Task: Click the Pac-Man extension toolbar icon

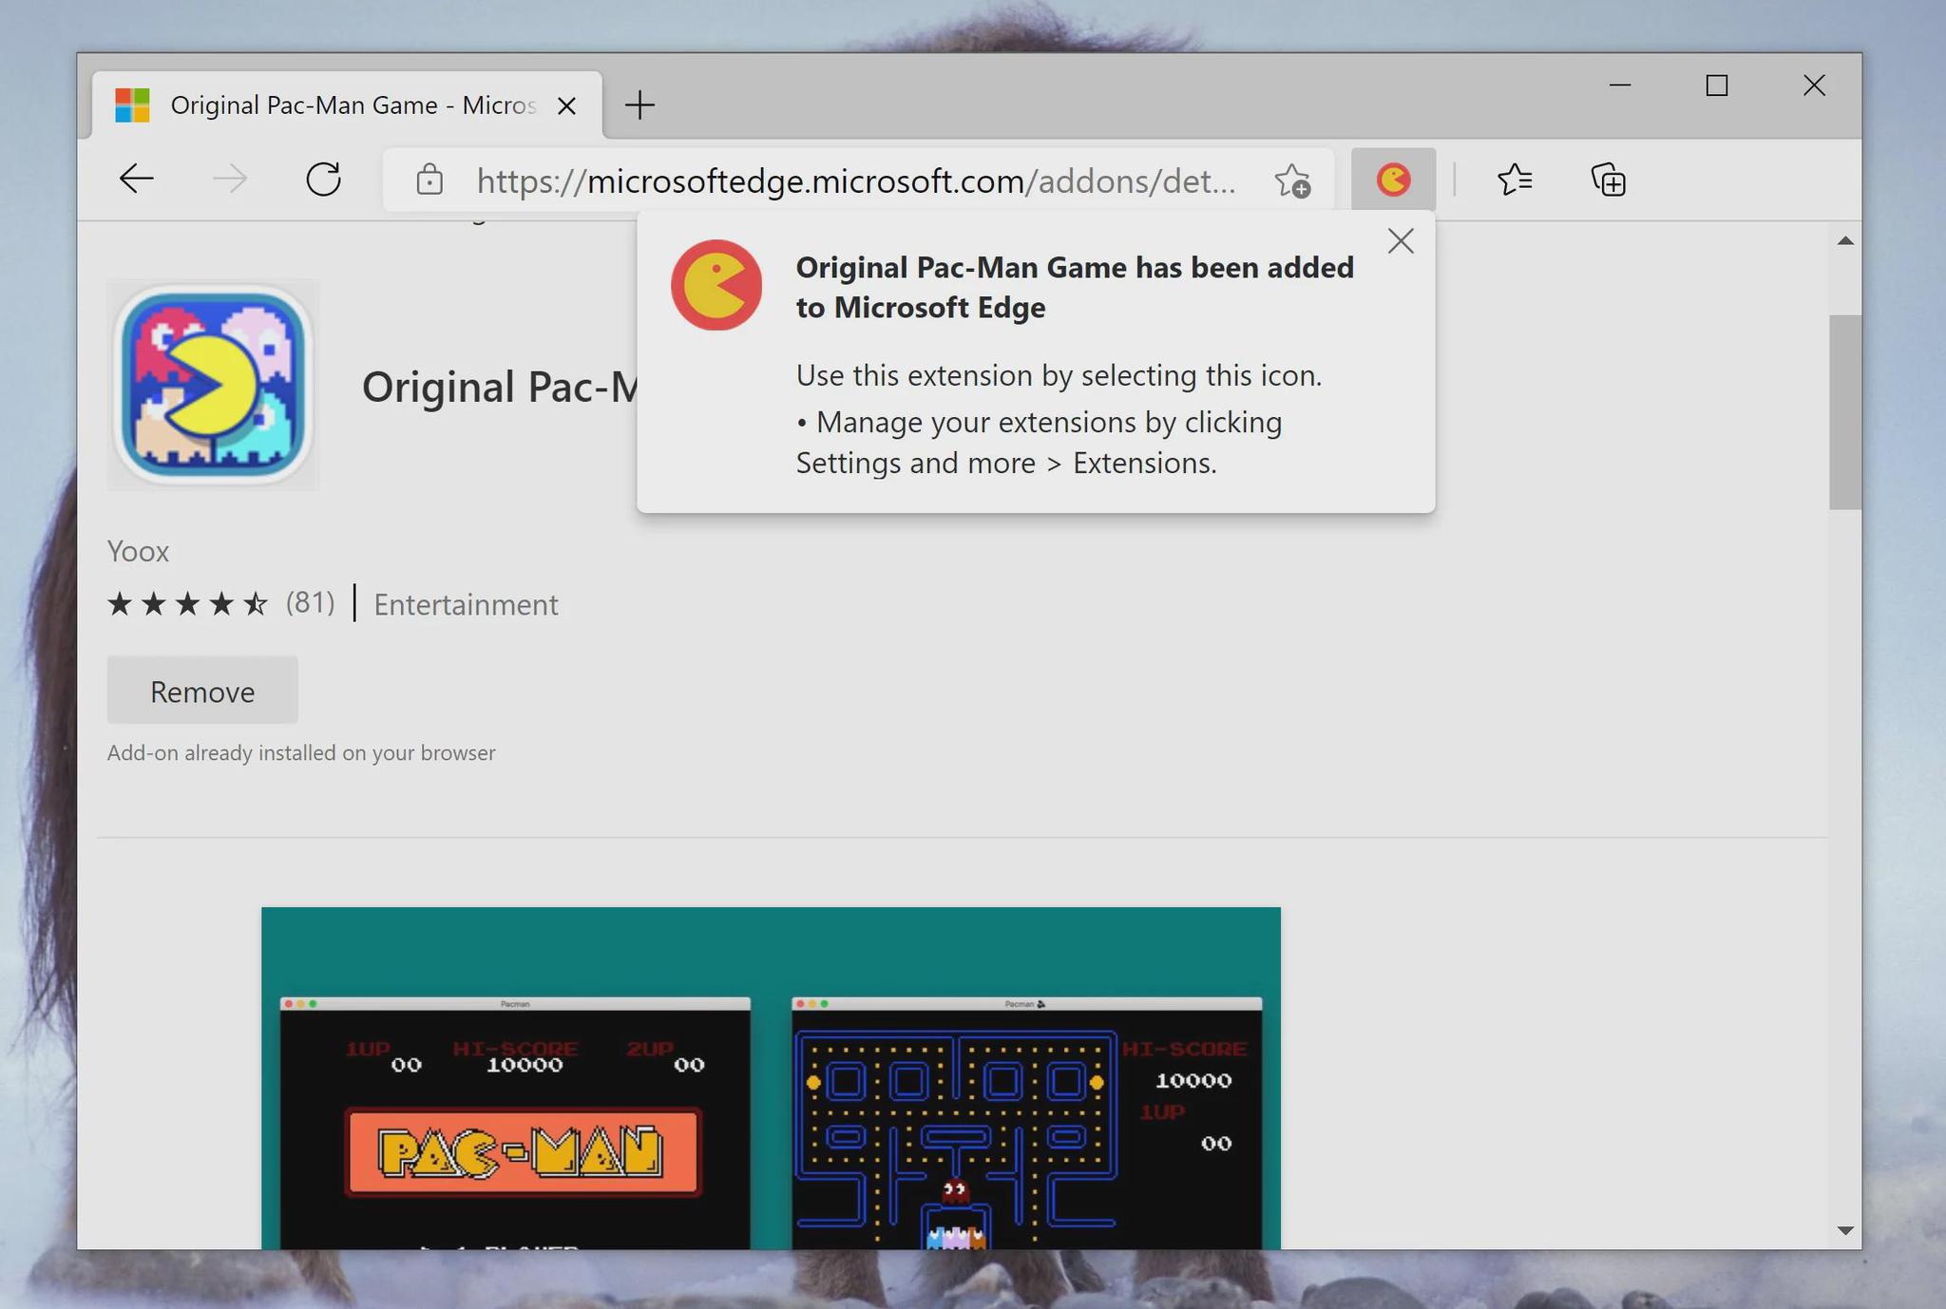Action: point(1393,180)
